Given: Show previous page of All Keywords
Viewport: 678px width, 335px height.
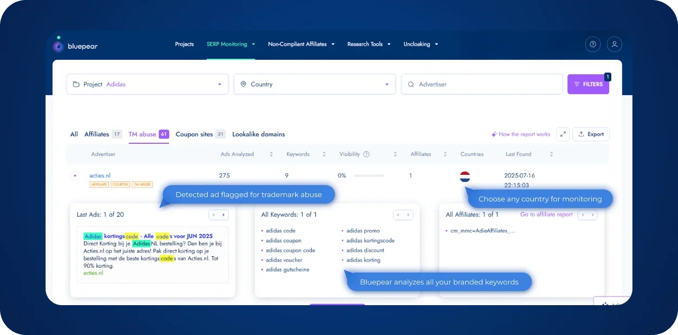Looking at the screenshot, I should pyautogui.click(x=398, y=215).
